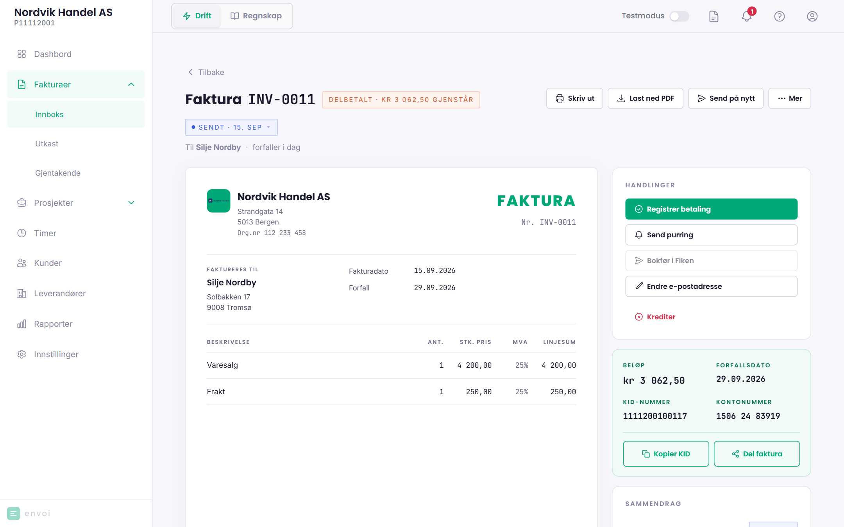Click the checkmark icon on Registrer betaling
844x527 pixels.
pos(638,209)
